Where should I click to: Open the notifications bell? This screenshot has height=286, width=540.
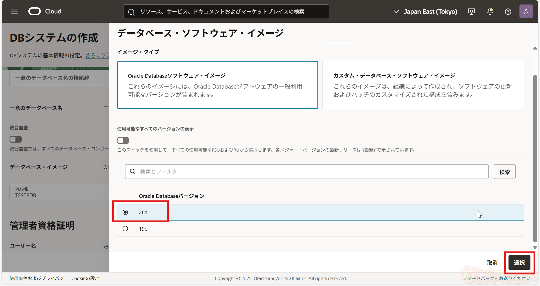pyautogui.click(x=490, y=12)
